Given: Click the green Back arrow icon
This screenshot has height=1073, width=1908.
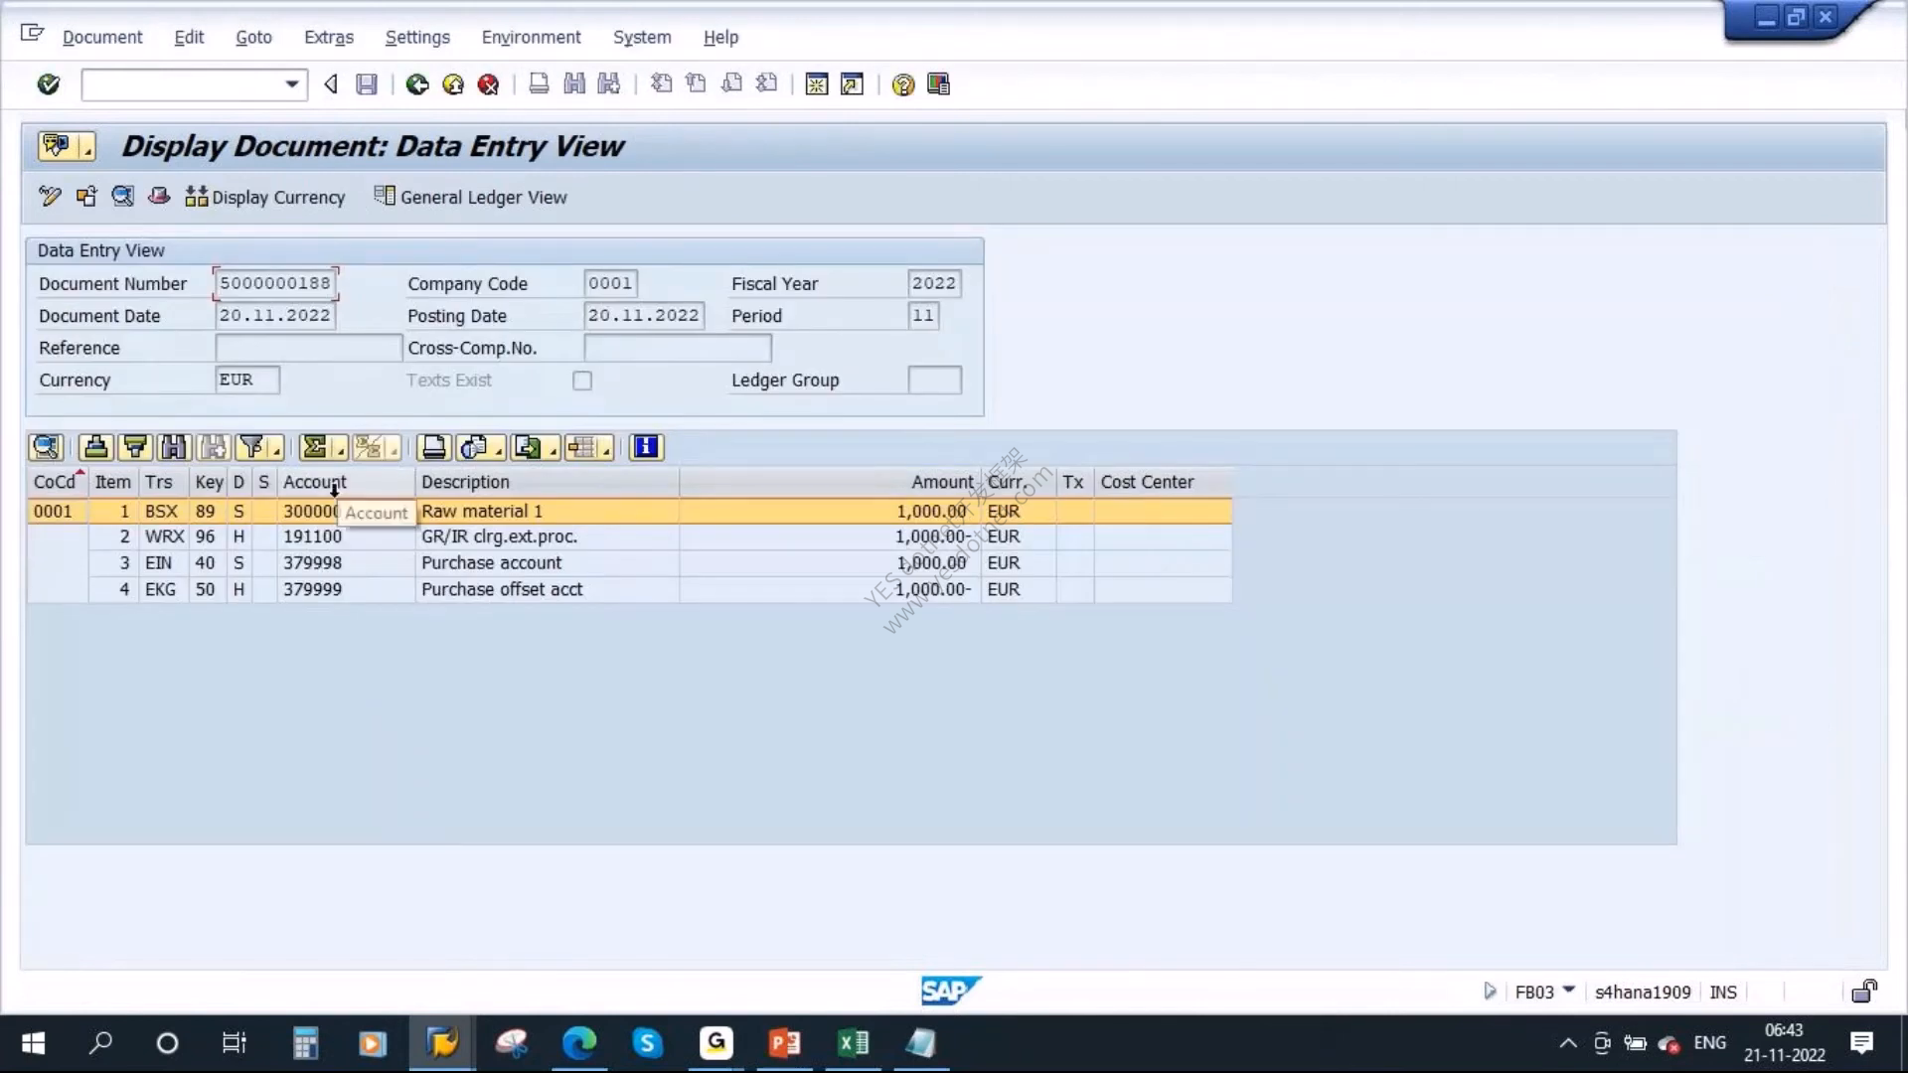Looking at the screenshot, I should pyautogui.click(x=417, y=84).
